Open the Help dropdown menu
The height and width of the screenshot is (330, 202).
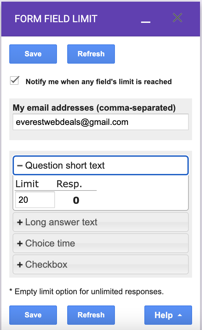coord(168,315)
